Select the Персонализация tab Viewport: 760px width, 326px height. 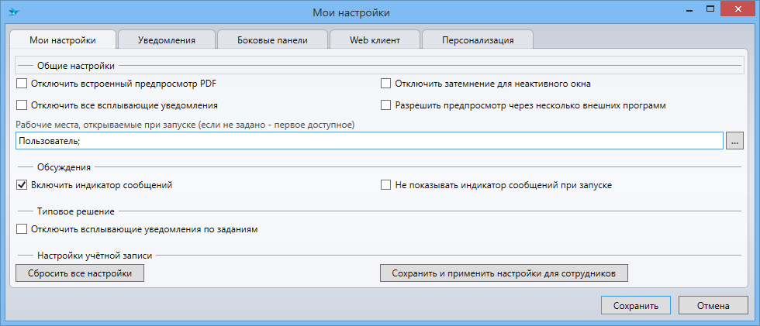pyautogui.click(x=478, y=40)
